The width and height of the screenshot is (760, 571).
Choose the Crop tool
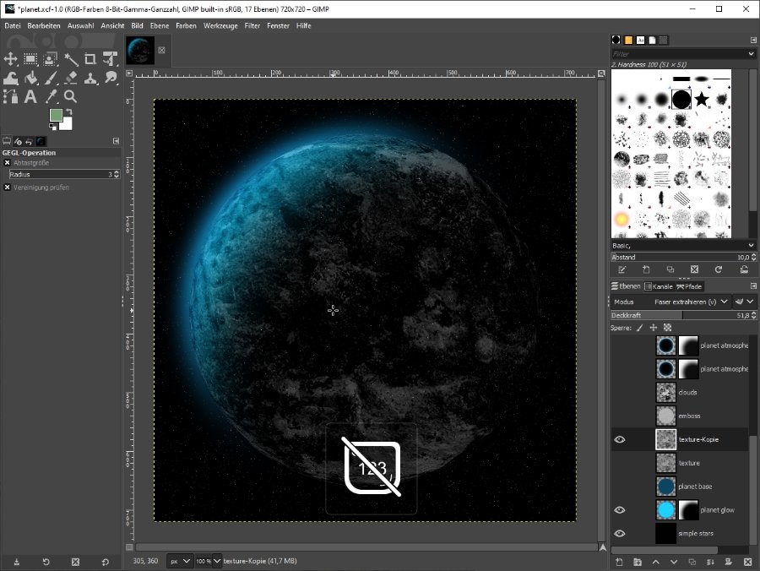pyautogui.click(x=90, y=59)
